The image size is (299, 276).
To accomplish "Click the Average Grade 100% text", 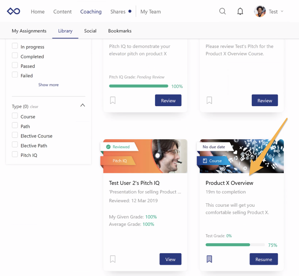I will (131, 224).
